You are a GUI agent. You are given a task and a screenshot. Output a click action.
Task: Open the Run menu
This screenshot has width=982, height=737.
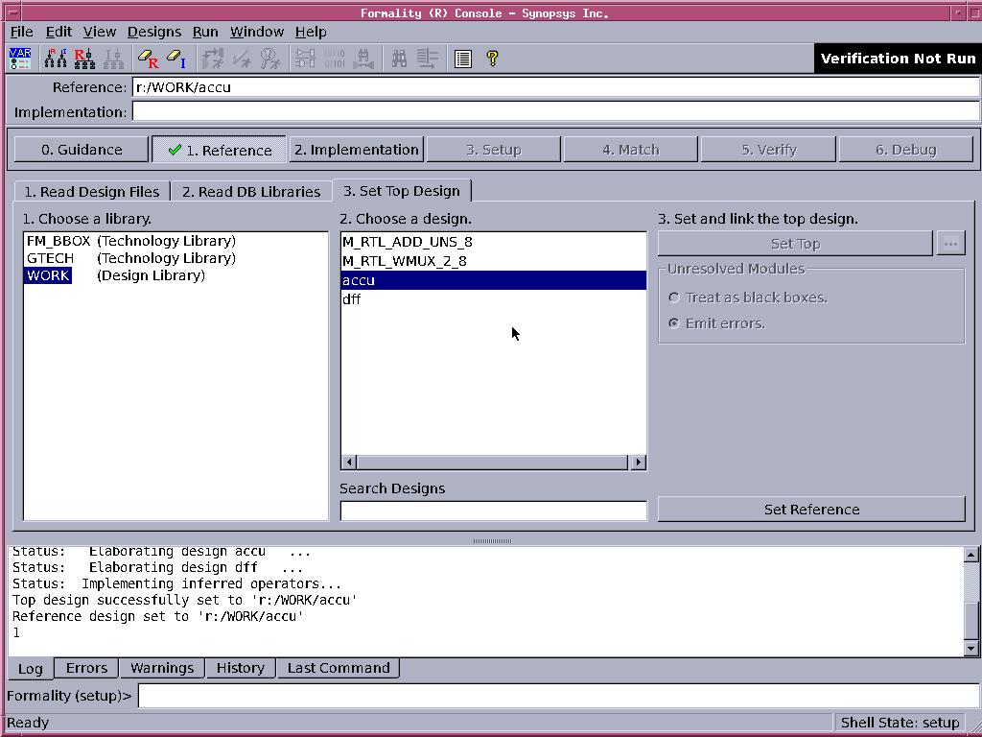pyautogui.click(x=205, y=32)
